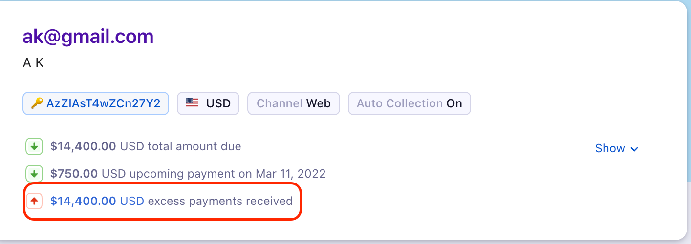The height and width of the screenshot is (244, 691).
Task: Select the customer ID AzZlAsT4wZCn27Y2
Action: (x=104, y=103)
